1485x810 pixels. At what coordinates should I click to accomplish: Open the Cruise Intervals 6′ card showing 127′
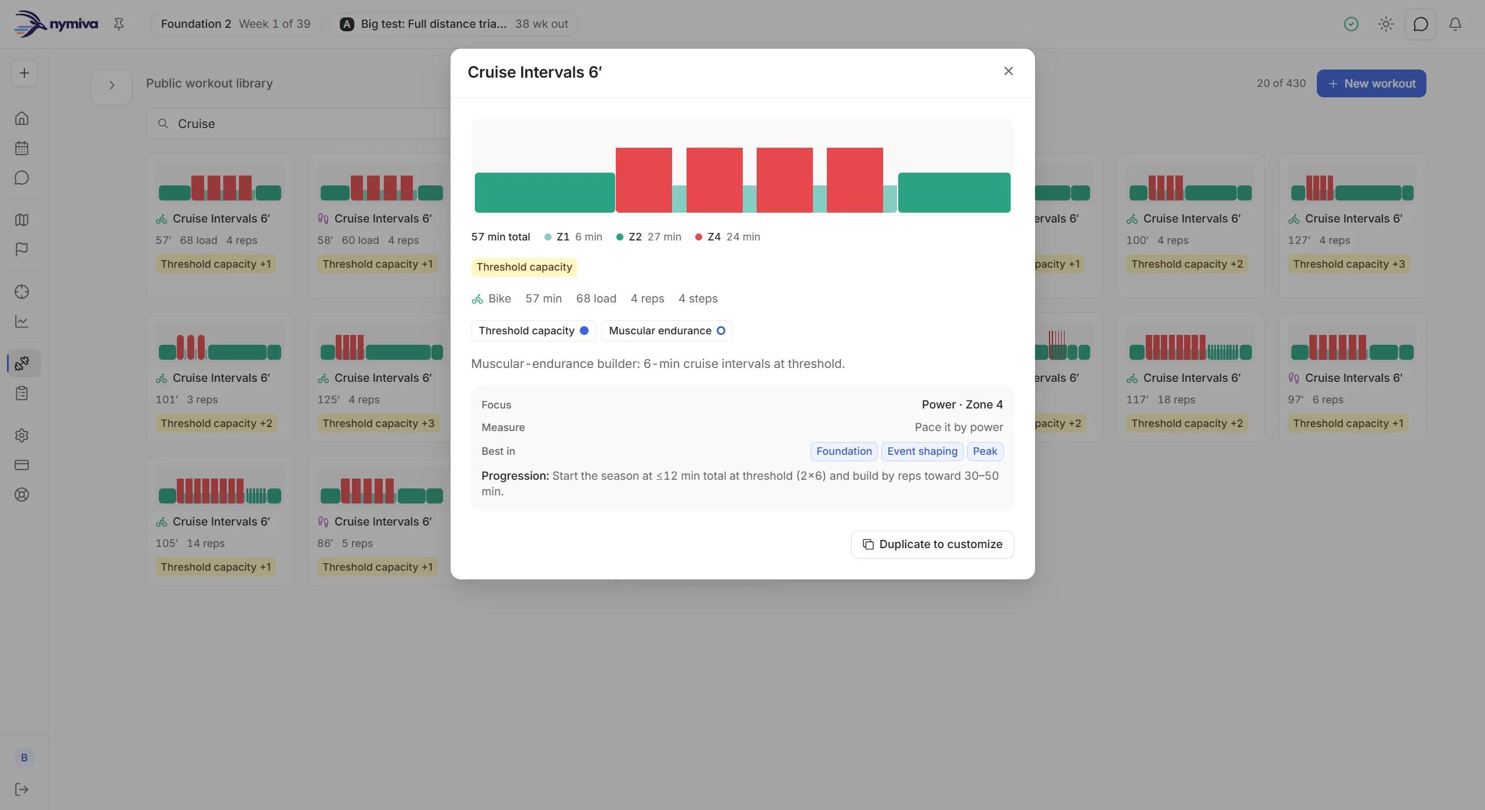(x=1352, y=225)
